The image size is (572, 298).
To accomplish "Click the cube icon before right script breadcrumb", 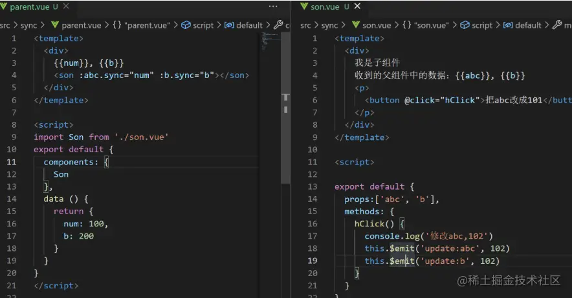I will [465, 25].
